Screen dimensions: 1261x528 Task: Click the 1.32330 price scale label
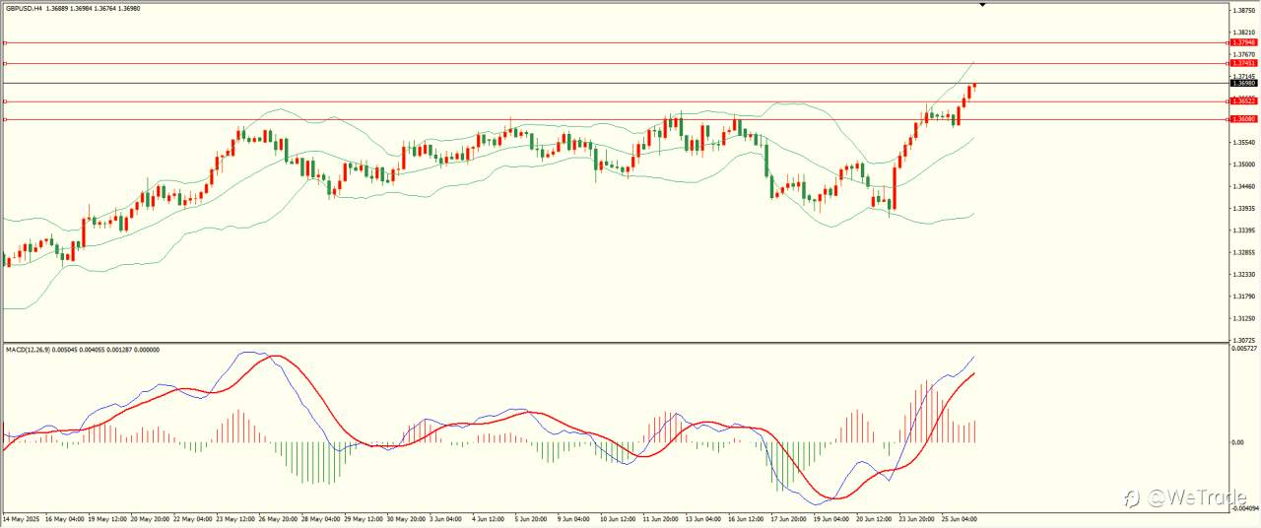click(1244, 275)
